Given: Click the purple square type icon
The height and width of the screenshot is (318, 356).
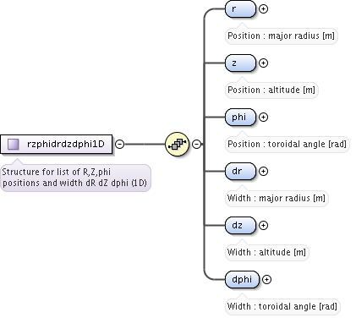Looking at the screenshot, I should pos(14,144).
